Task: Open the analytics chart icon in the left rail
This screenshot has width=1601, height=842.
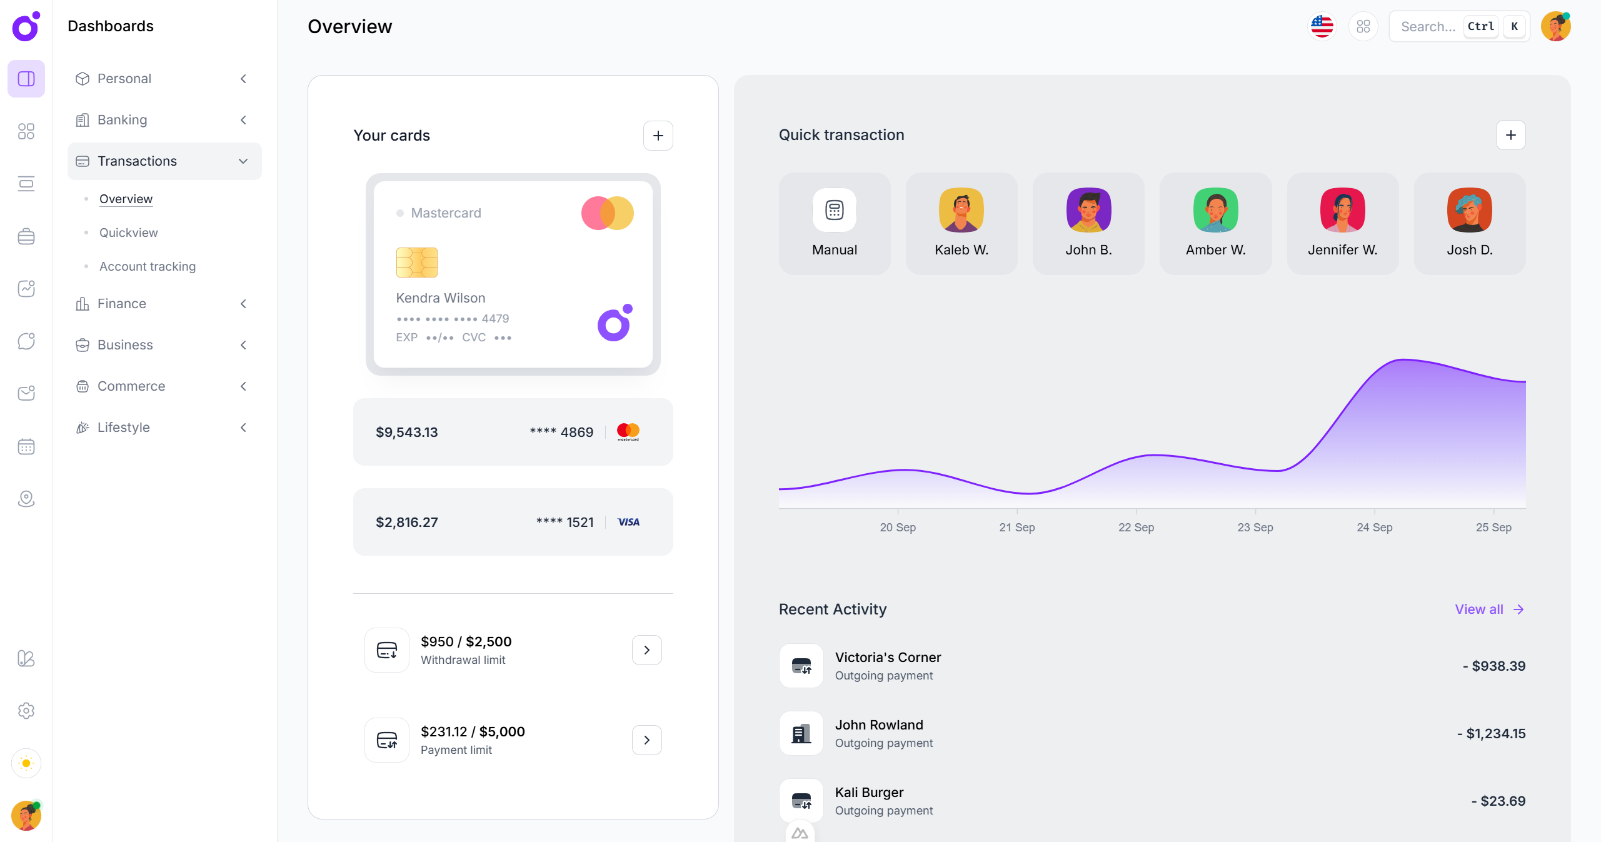Action: point(26,289)
